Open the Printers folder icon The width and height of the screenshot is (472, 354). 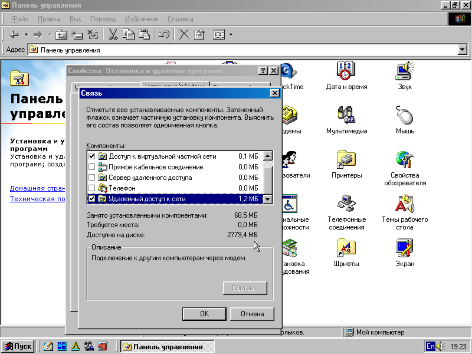pyautogui.click(x=346, y=160)
